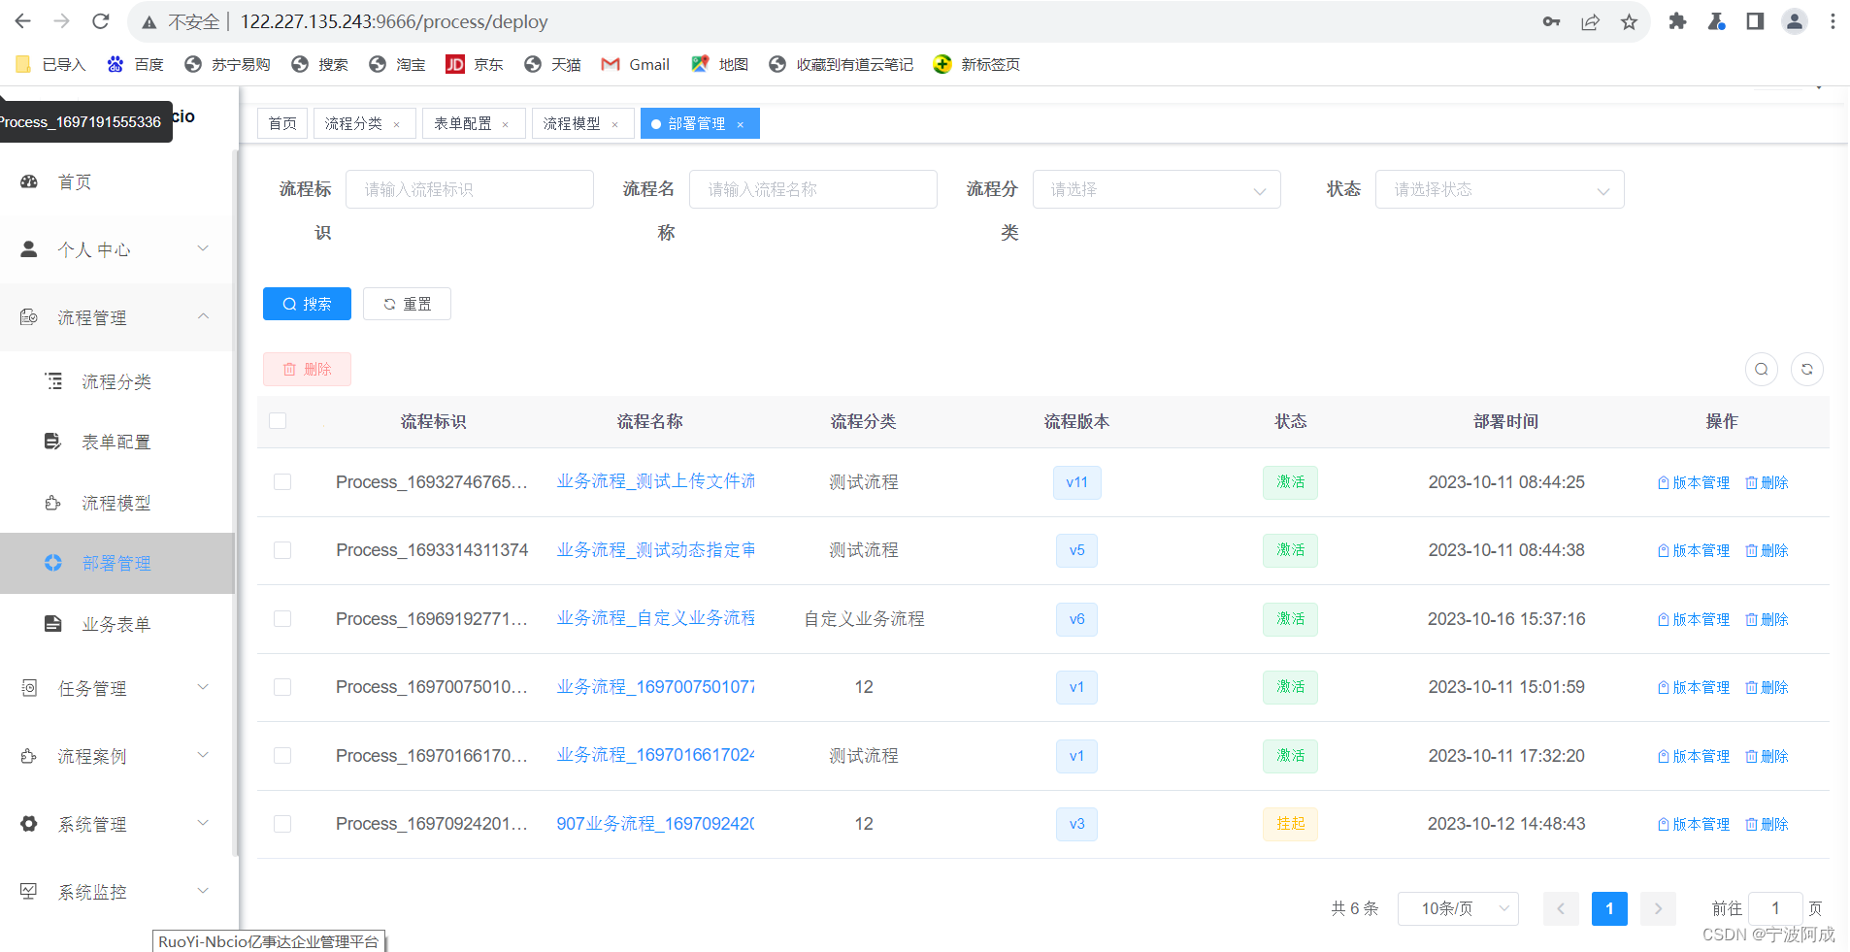Close the 表单配置 tab
The height and width of the screenshot is (952, 1850).
[x=505, y=124]
